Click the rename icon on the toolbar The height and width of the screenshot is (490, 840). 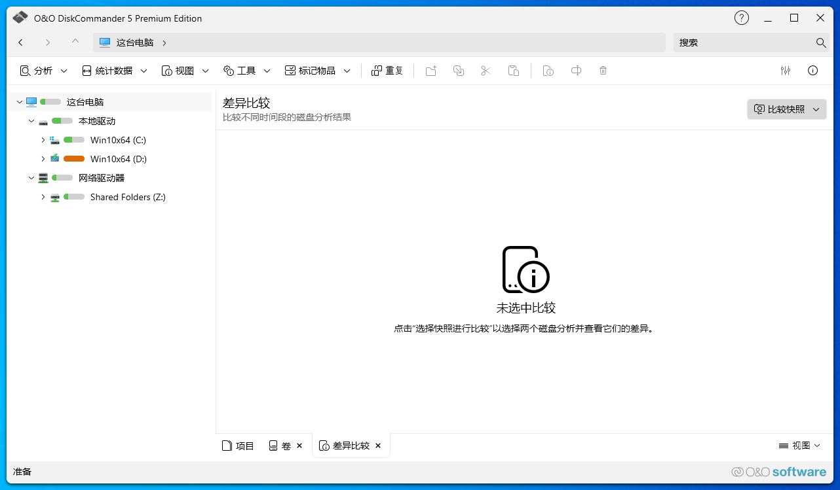(x=575, y=70)
